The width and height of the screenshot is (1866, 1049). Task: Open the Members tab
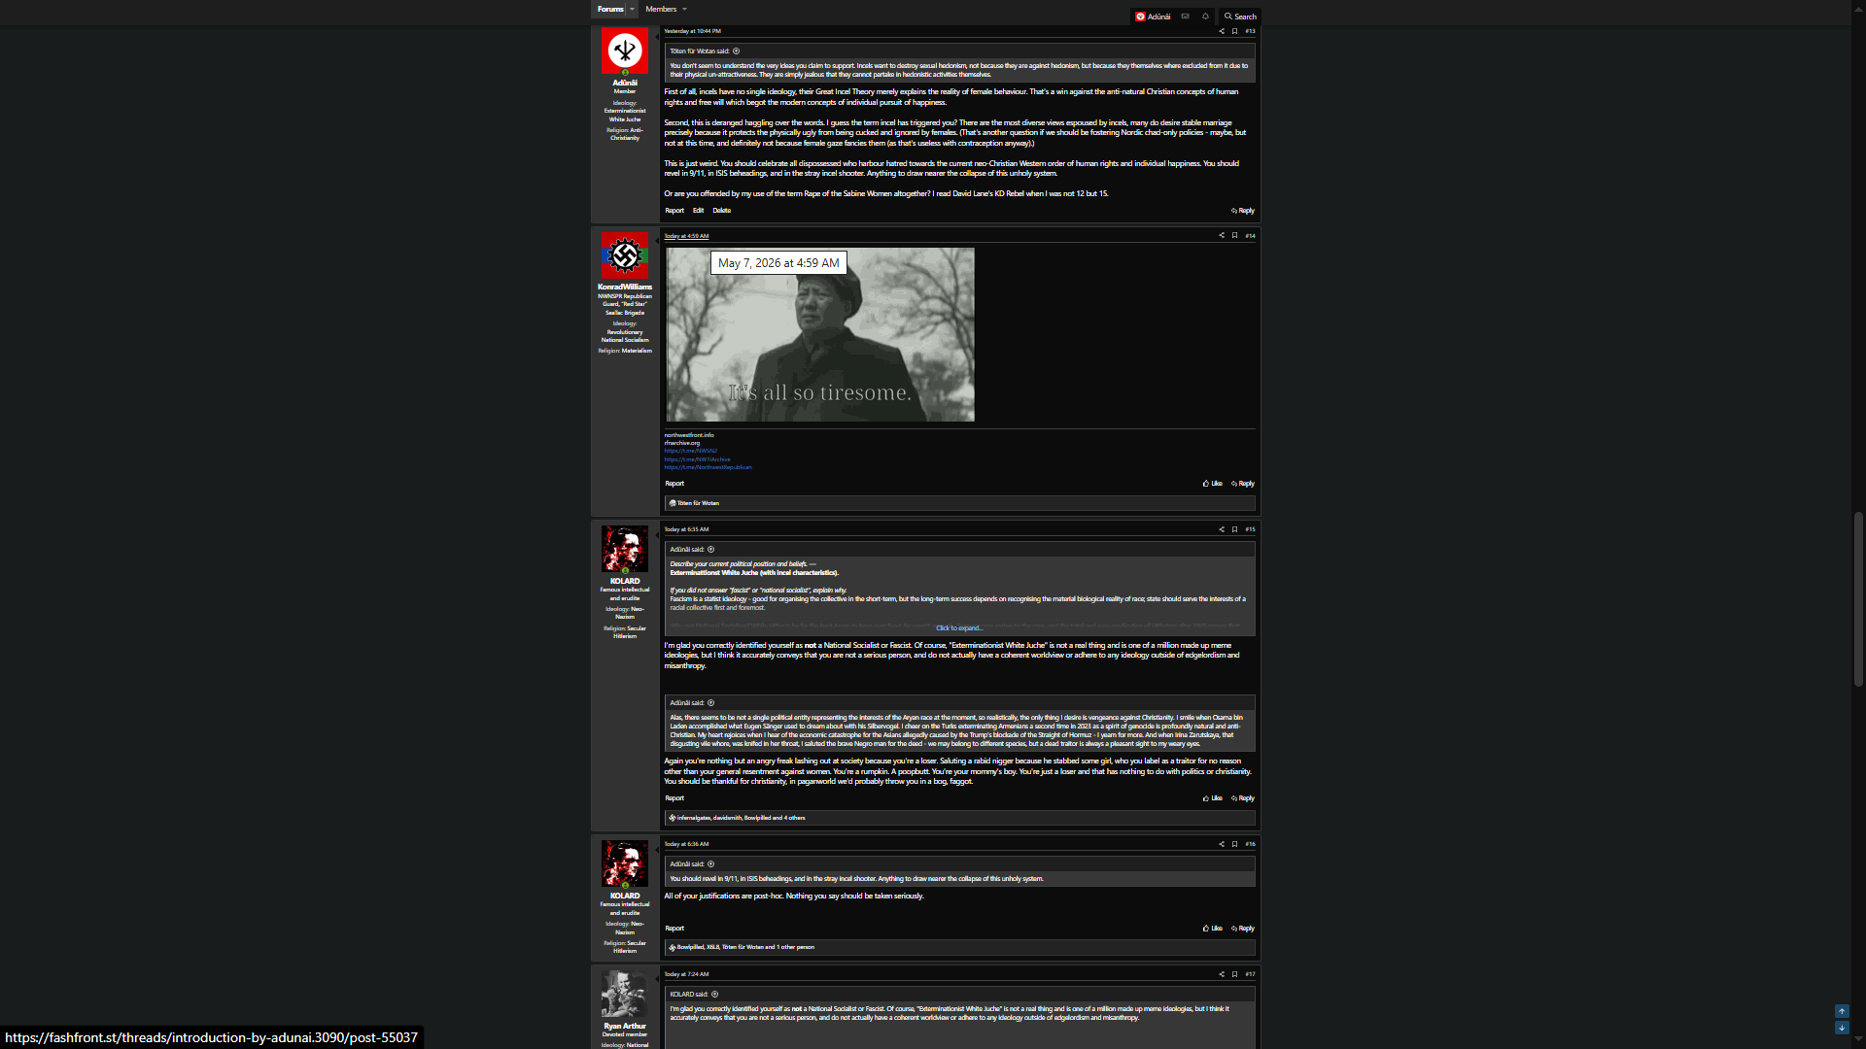pyautogui.click(x=661, y=9)
